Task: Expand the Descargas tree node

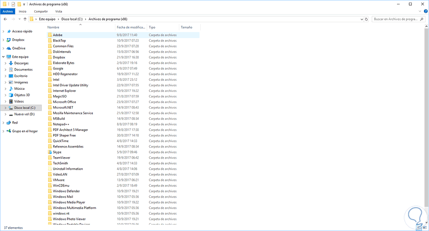Action: click(6, 63)
